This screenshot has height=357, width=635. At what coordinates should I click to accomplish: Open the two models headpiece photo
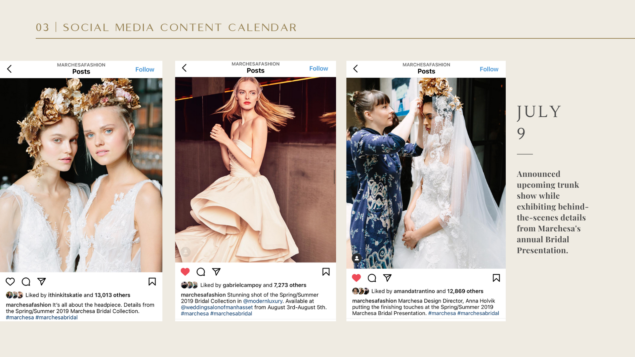[81, 175]
